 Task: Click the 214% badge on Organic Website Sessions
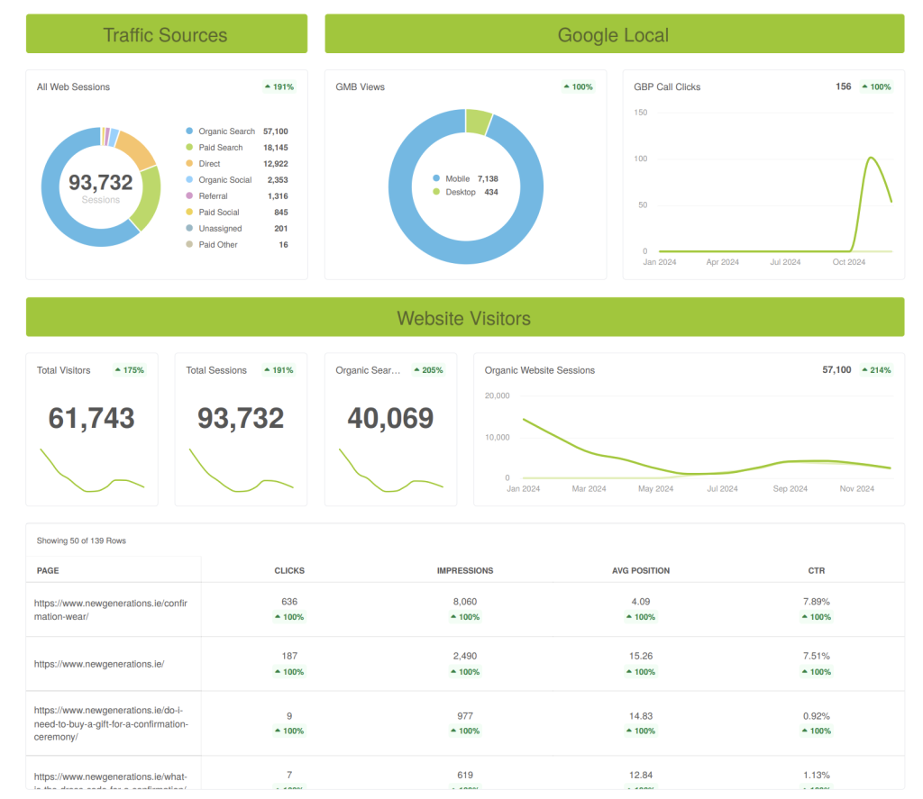(x=876, y=370)
